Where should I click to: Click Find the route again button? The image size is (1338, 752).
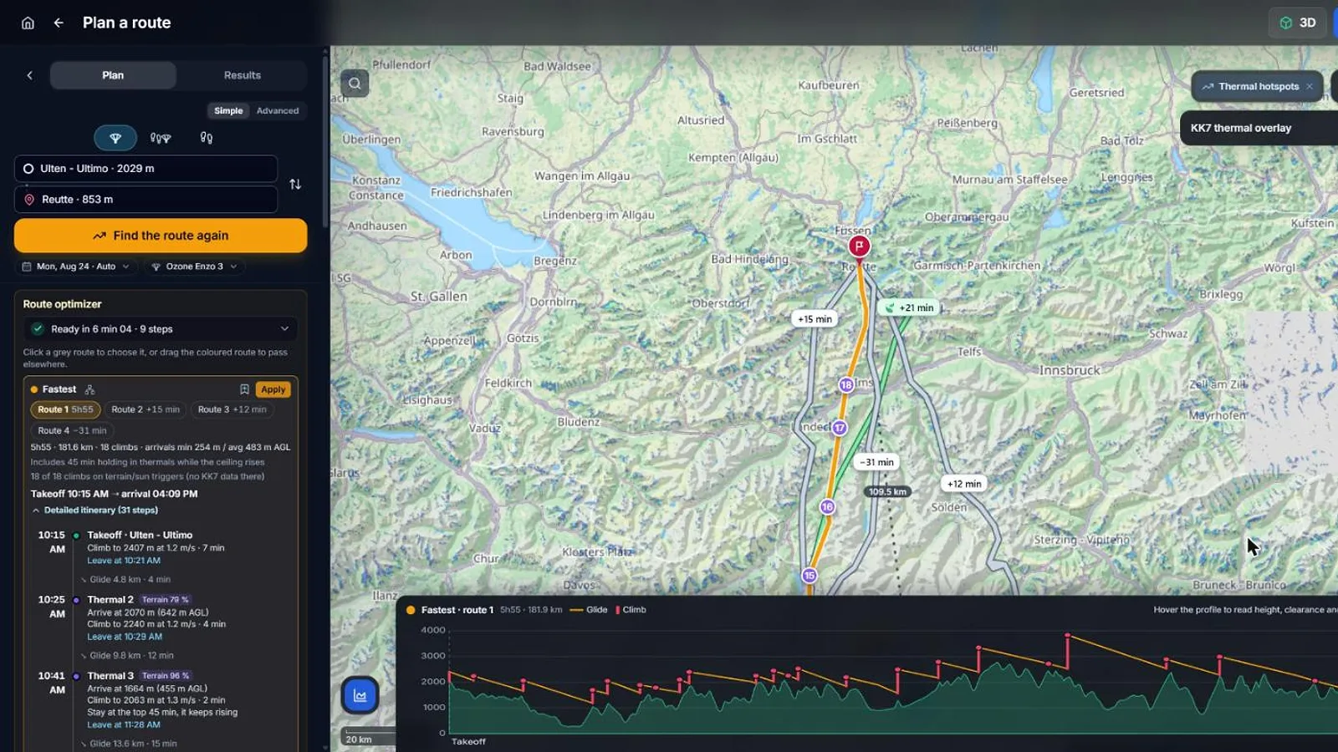161,236
